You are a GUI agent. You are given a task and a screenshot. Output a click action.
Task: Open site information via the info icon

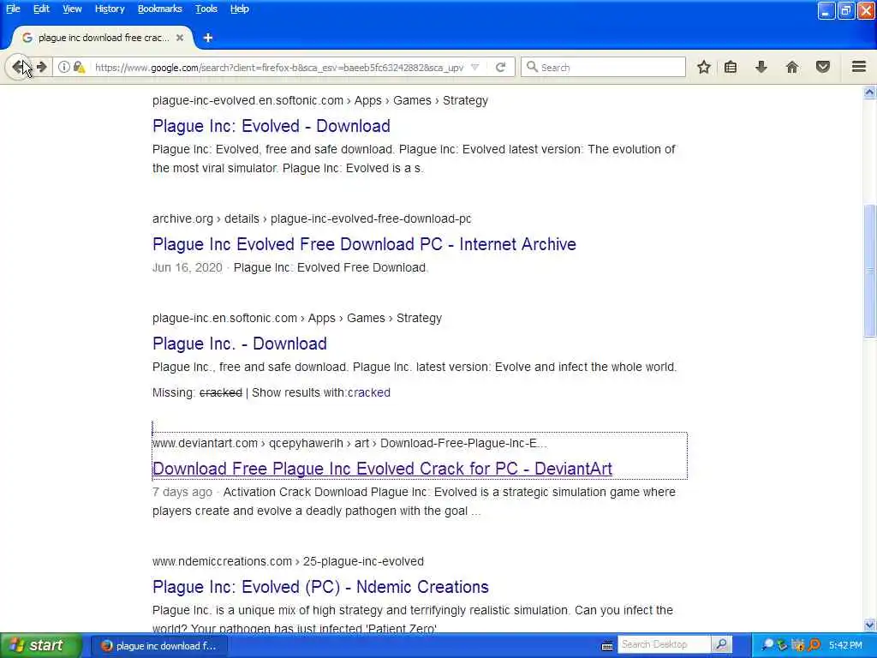[x=64, y=67]
